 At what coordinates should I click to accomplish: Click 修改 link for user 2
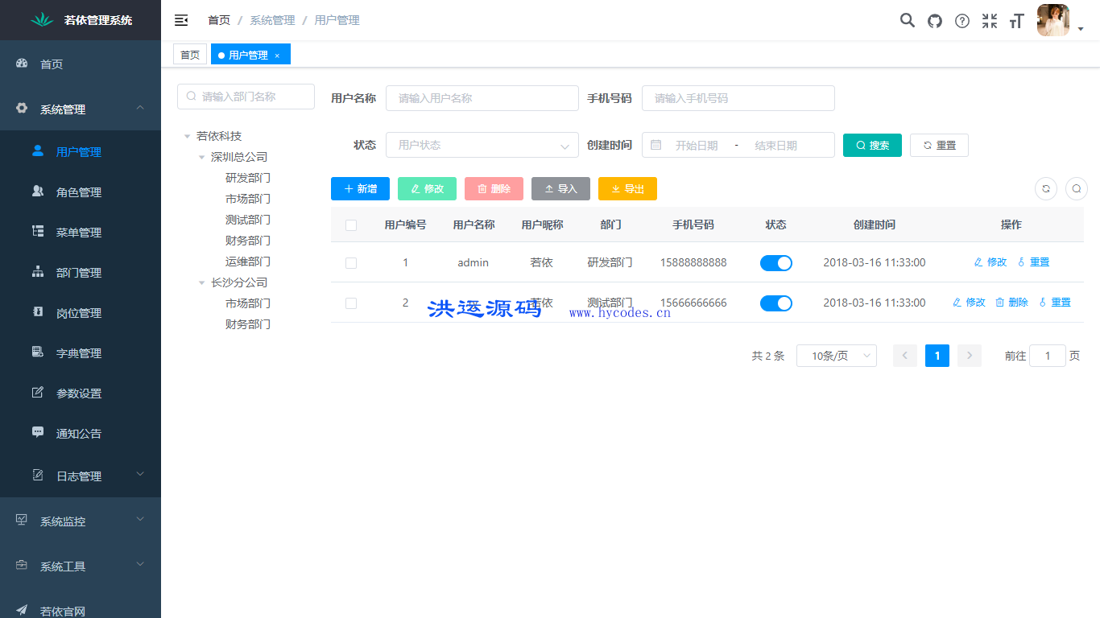tap(969, 303)
